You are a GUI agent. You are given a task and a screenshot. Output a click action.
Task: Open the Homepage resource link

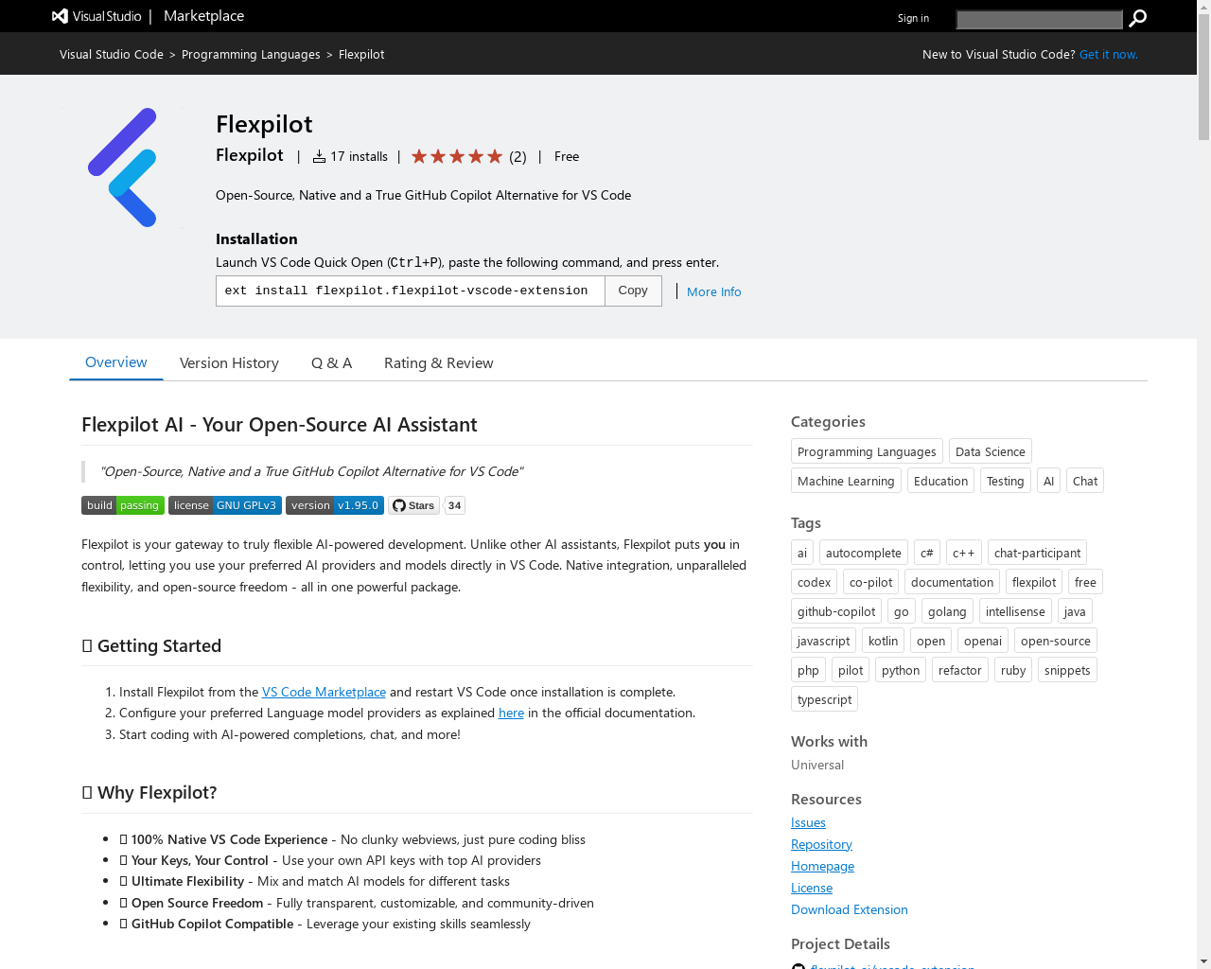[x=822, y=866]
